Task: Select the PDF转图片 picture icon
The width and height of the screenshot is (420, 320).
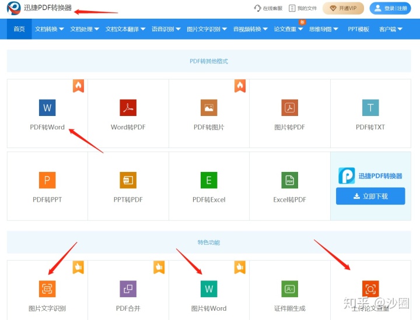Action: point(209,108)
